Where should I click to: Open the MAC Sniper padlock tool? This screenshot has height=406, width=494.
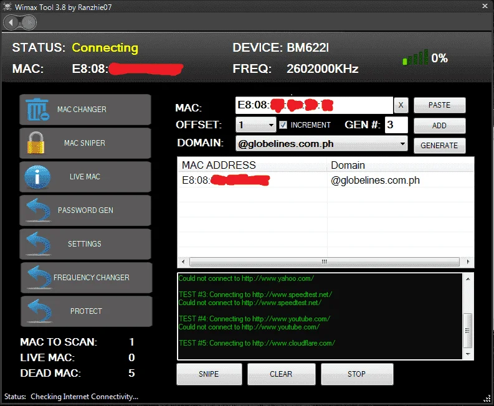click(x=85, y=143)
